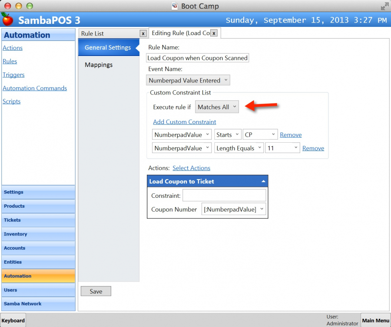Remove the Starts CP constraint
The image size is (391, 327).
coord(291,135)
